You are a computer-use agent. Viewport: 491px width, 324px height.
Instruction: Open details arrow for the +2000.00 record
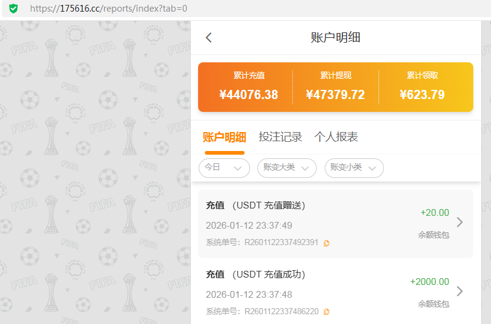460,291
